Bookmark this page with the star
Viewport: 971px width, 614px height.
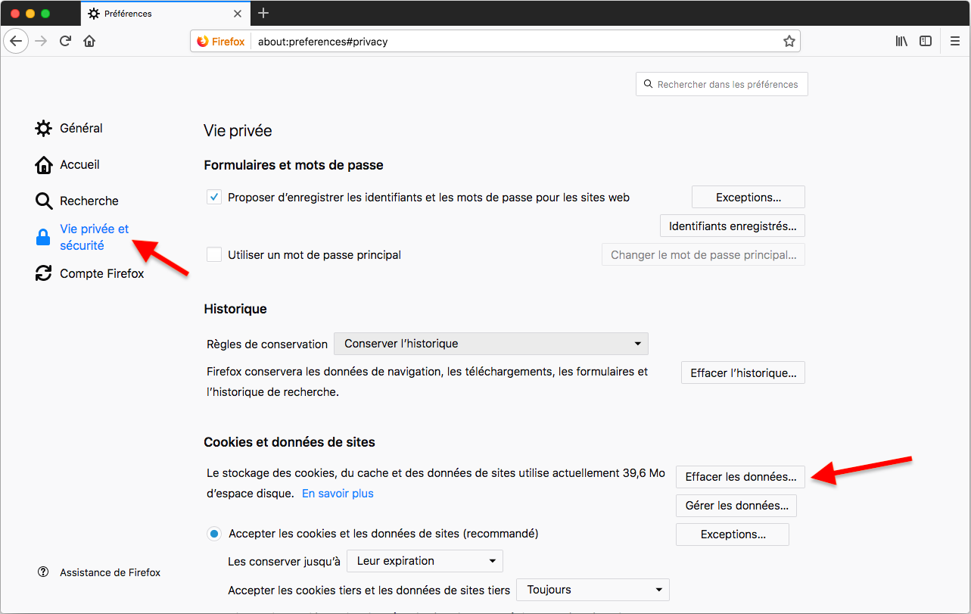coord(789,42)
